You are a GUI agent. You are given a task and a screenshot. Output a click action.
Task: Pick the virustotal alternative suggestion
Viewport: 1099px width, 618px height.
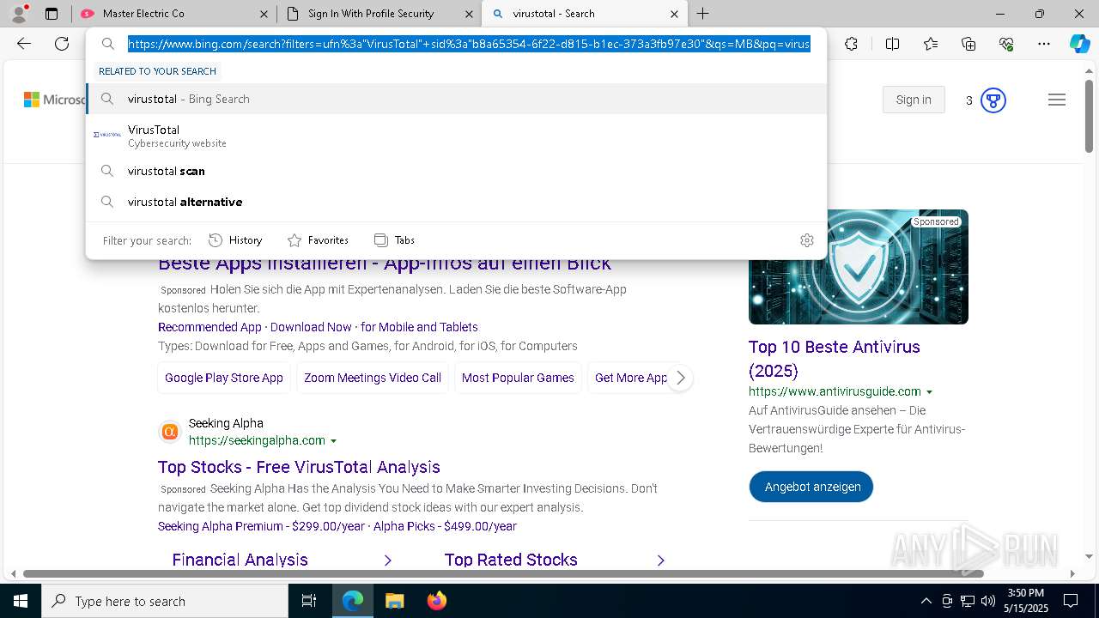(456, 202)
